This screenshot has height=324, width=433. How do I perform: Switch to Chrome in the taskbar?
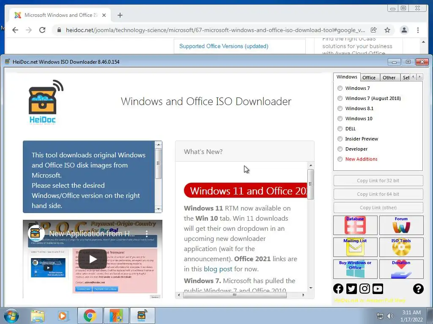tap(90, 316)
